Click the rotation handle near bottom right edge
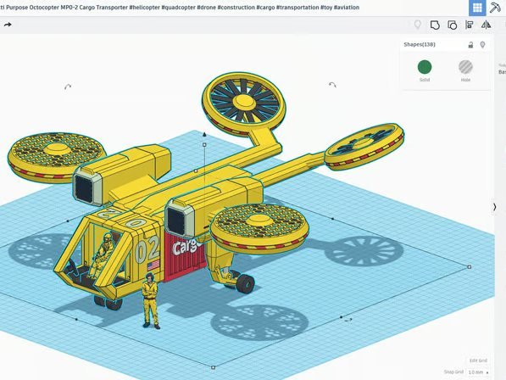506x380 pixels. [x=348, y=320]
